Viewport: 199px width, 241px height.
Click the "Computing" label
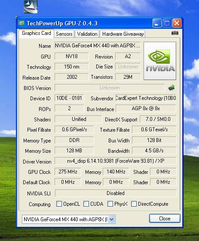tap(40, 204)
